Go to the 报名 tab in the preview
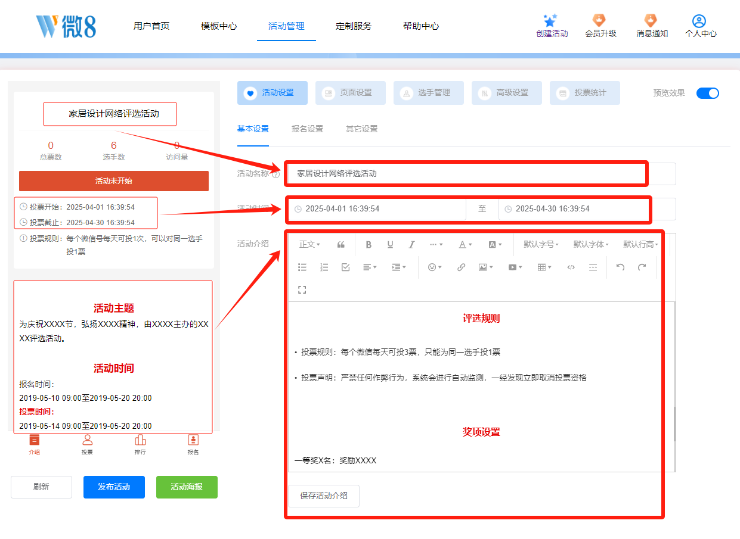Image resolution: width=740 pixels, height=539 pixels. 193,444
